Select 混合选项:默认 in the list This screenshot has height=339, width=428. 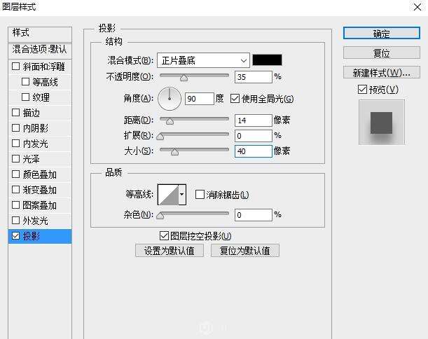point(40,50)
